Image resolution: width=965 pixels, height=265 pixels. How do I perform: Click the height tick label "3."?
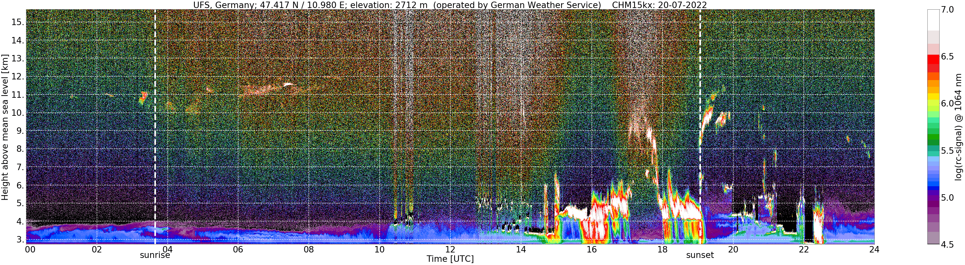[x=20, y=239]
